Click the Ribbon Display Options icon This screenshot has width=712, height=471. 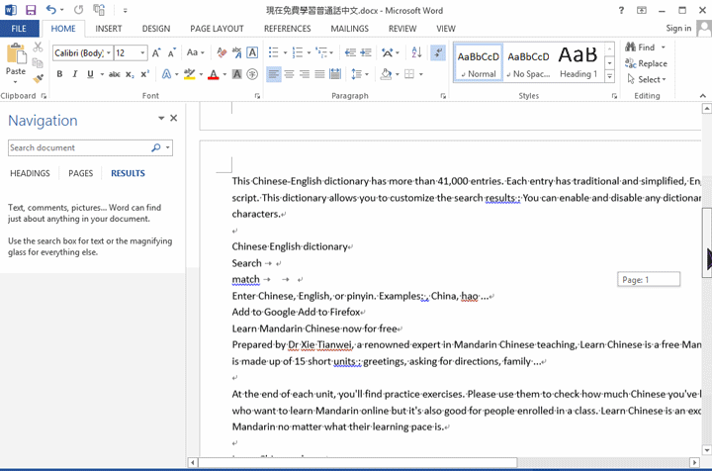pyautogui.click(x=642, y=10)
